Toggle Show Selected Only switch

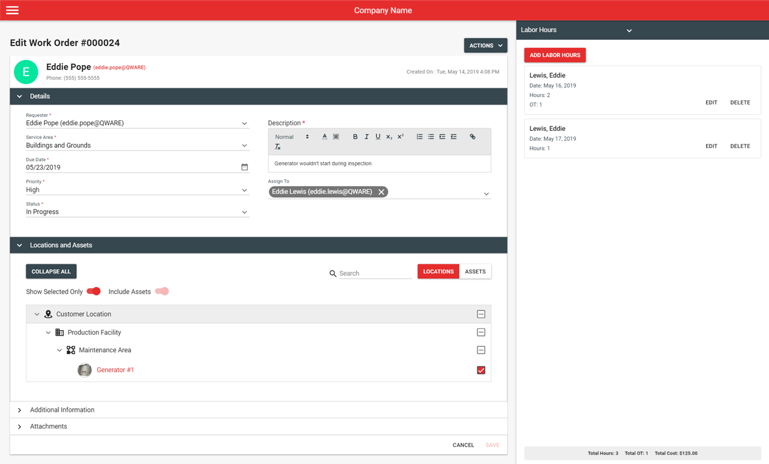(94, 291)
